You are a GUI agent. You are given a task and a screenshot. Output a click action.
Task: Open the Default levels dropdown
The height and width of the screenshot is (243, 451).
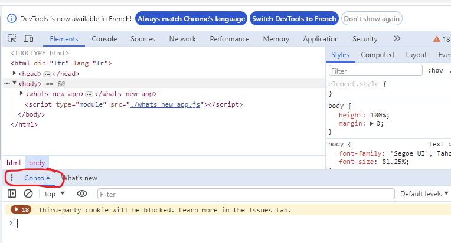pos(424,194)
